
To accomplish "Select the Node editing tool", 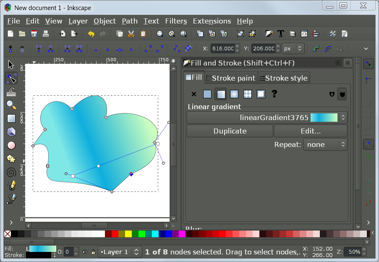I will click(10, 78).
